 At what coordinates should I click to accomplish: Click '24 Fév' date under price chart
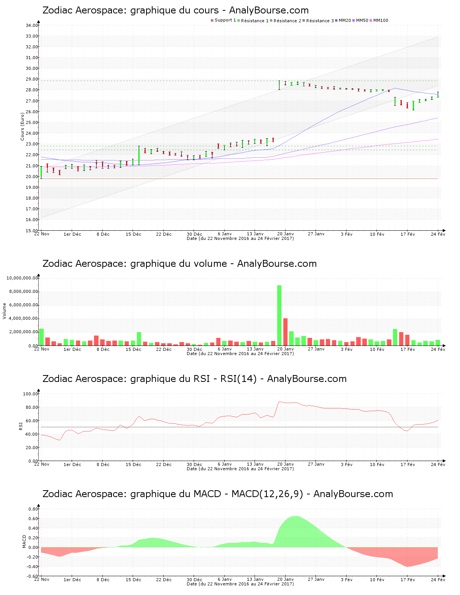[438, 234]
